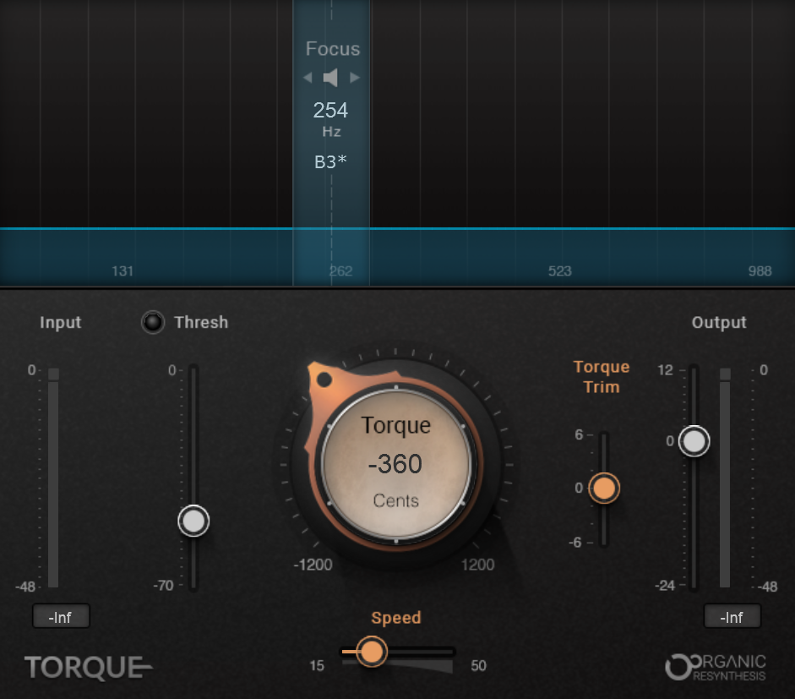The height and width of the screenshot is (699, 795).
Task: Click the TORQUE plugin logo
Action: (88, 667)
